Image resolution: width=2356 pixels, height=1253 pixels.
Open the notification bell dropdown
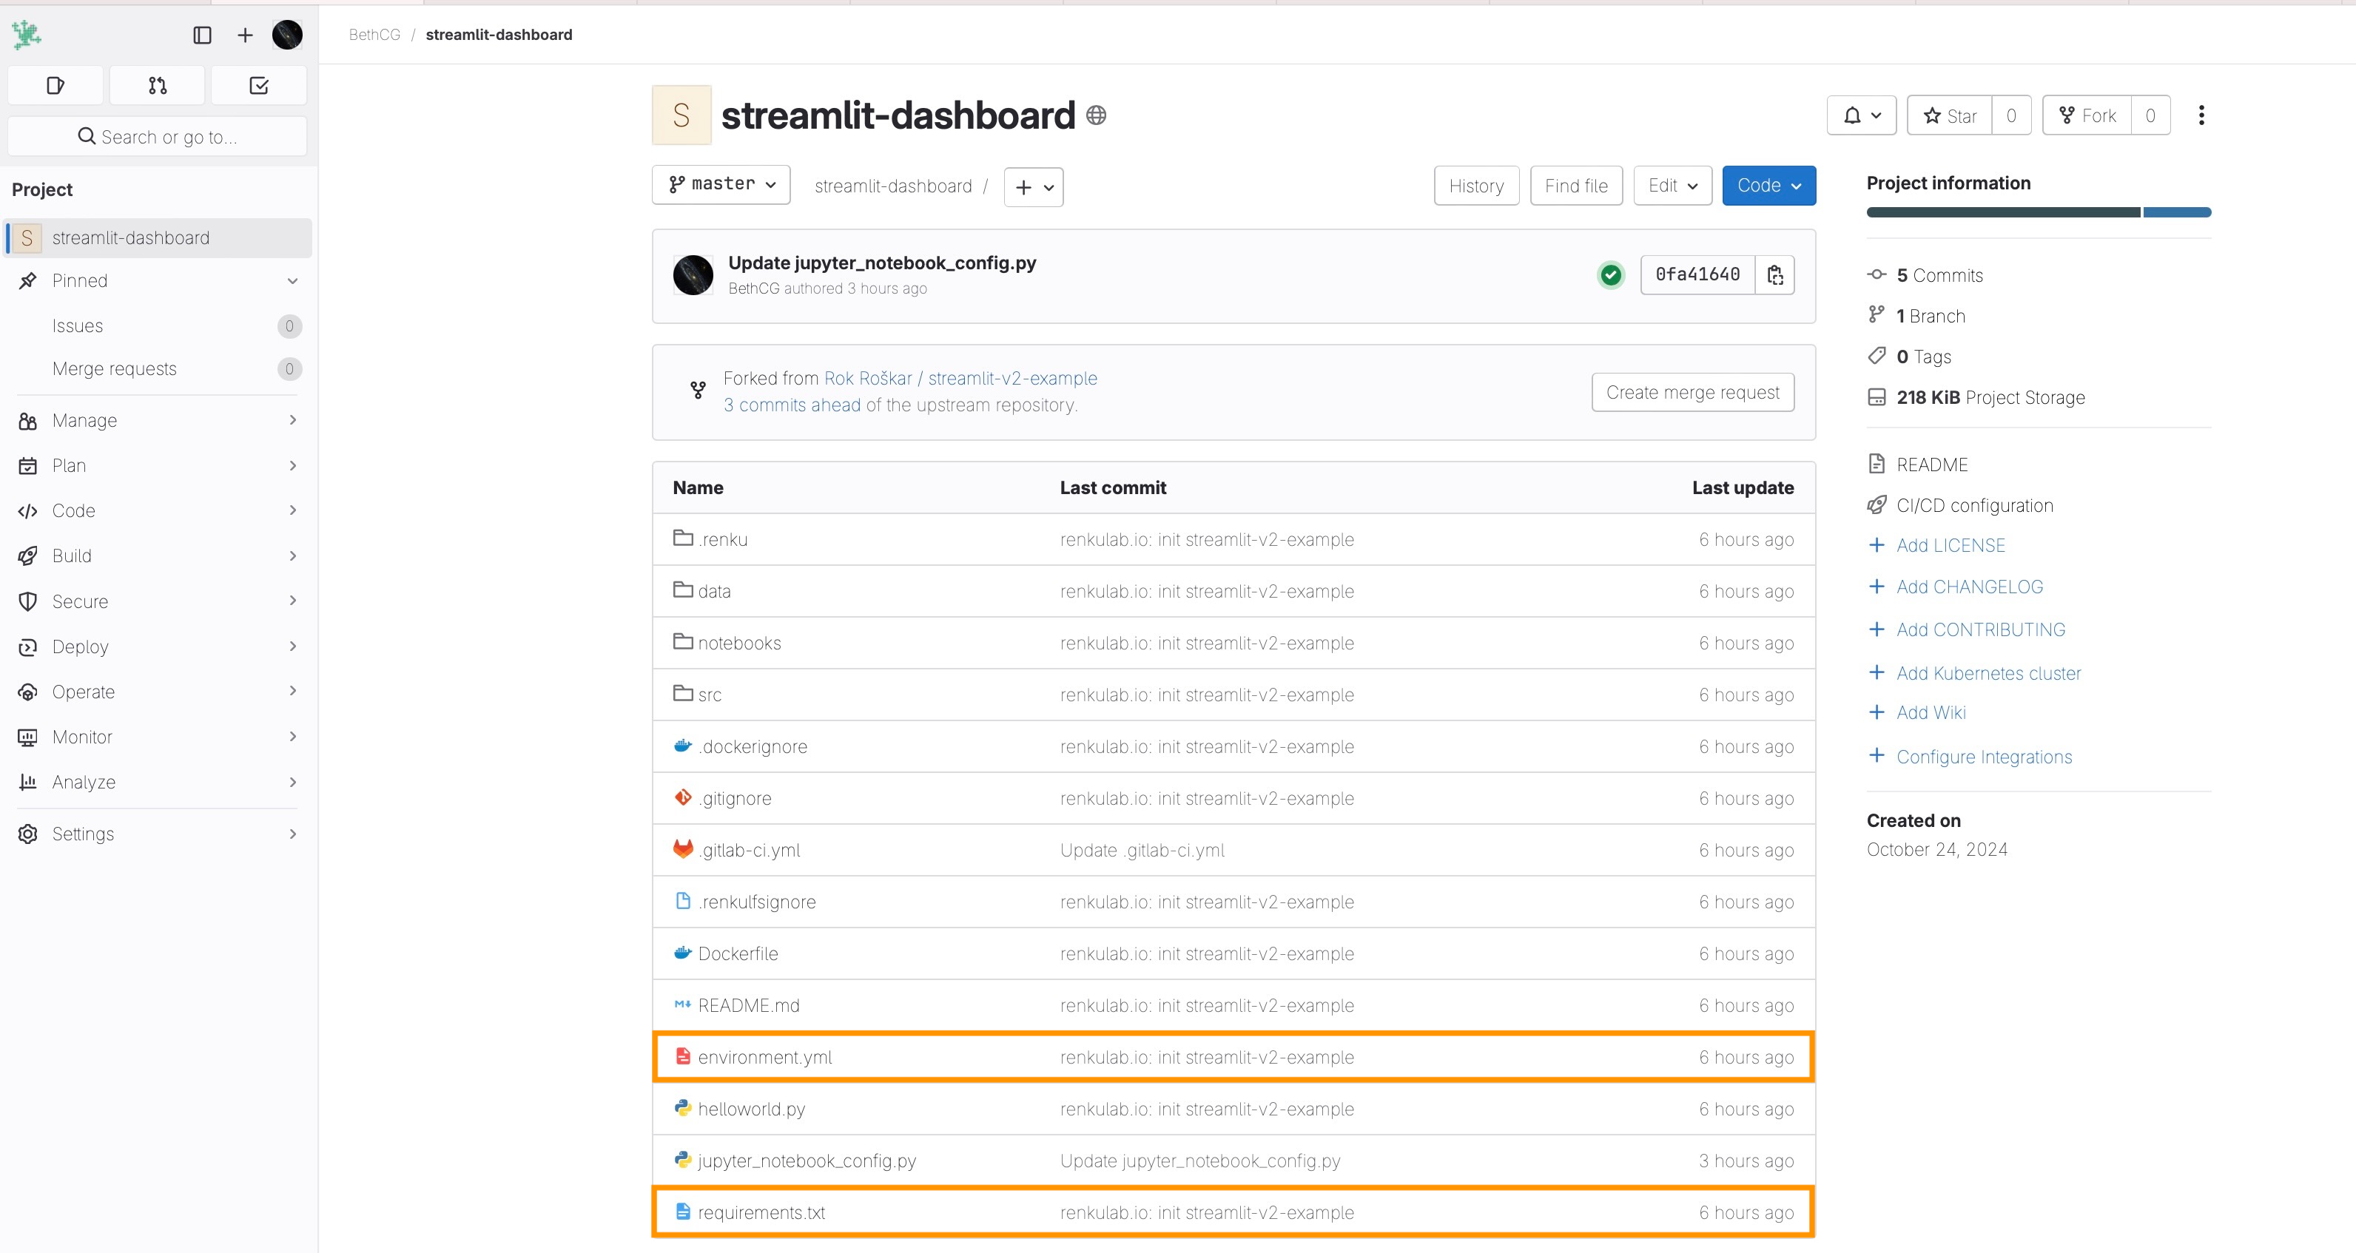tap(1861, 115)
